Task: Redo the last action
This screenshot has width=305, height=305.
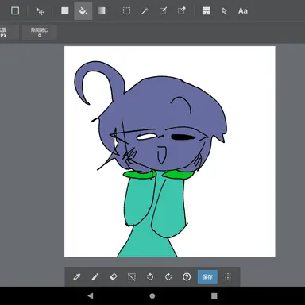Action: click(168, 277)
